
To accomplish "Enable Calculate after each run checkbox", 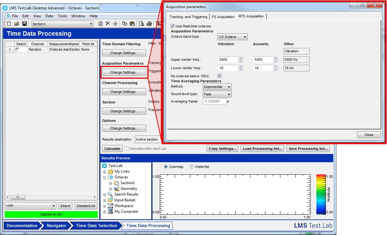I will (x=126, y=149).
